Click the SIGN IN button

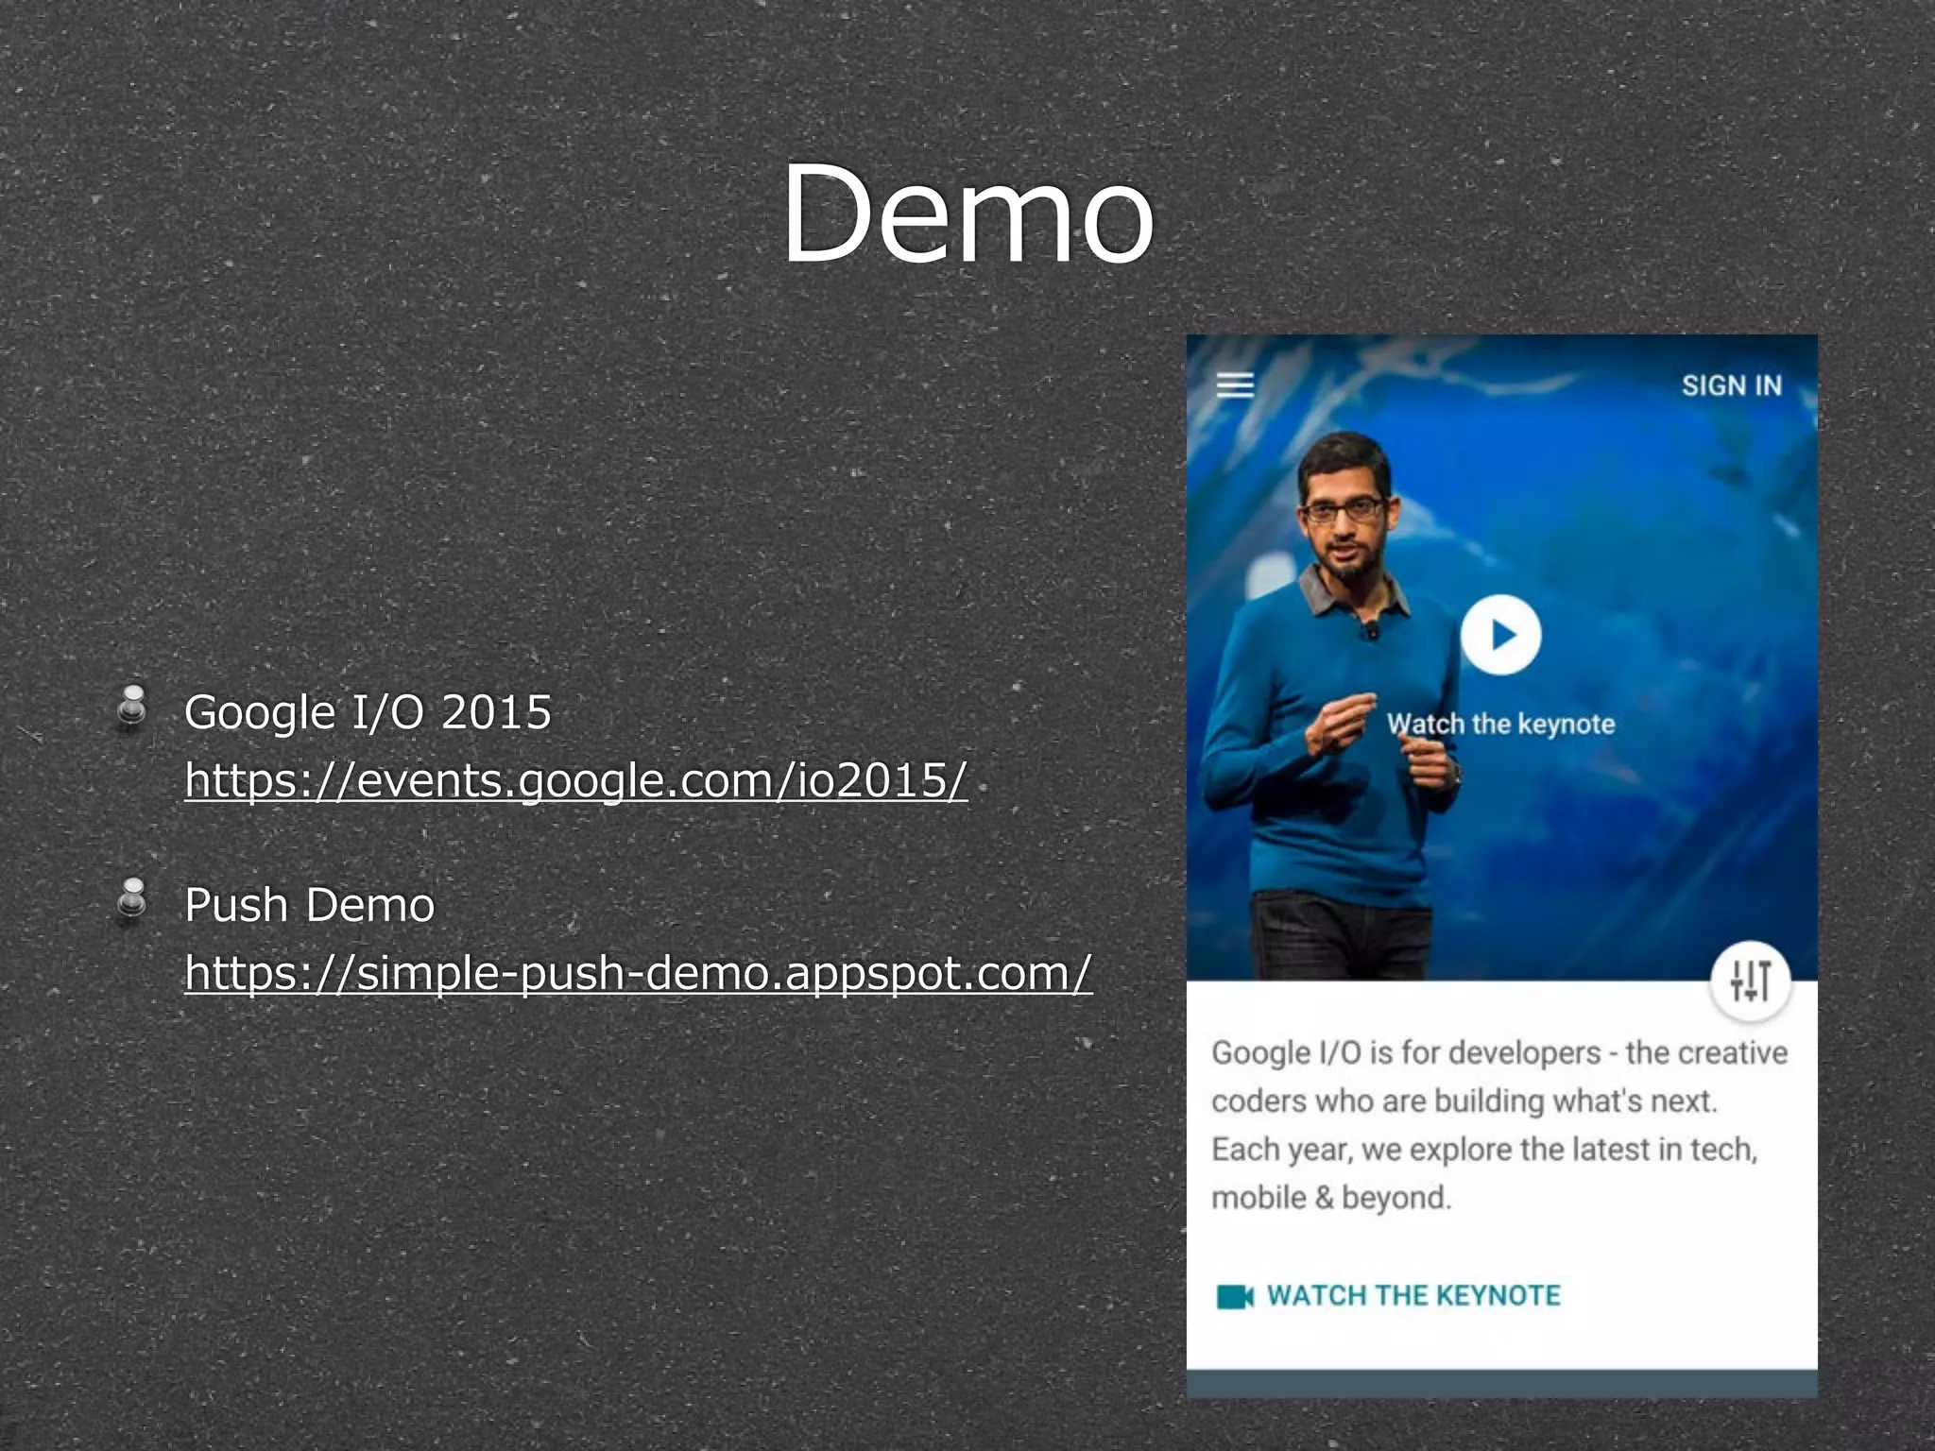tap(1731, 385)
